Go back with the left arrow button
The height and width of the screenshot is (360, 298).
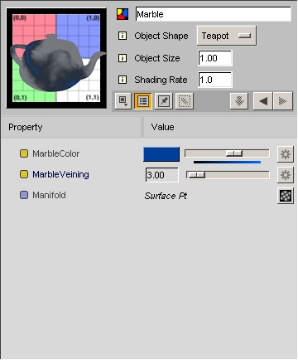263,101
